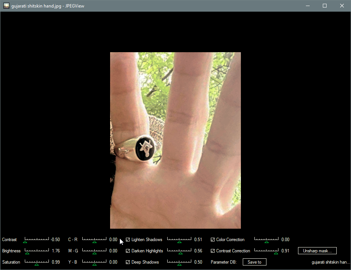Click the M - G color balance slider

coord(94,251)
